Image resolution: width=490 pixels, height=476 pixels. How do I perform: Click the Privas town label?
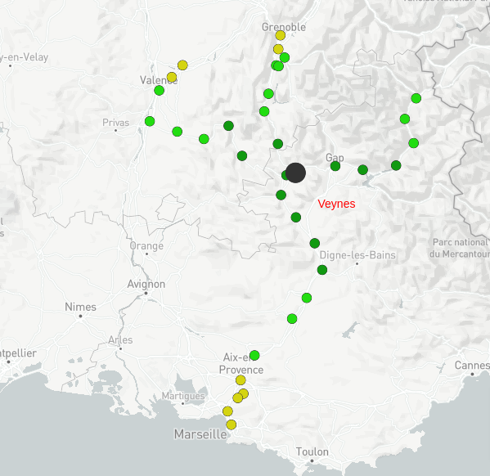(116, 123)
